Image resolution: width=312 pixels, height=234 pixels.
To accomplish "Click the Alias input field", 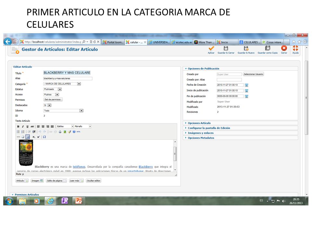I will coord(68,78).
